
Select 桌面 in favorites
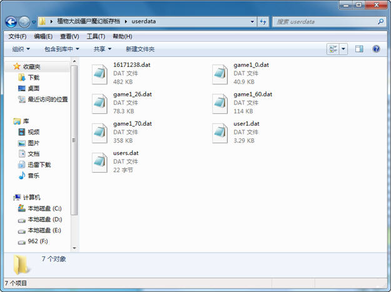coord(34,88)
